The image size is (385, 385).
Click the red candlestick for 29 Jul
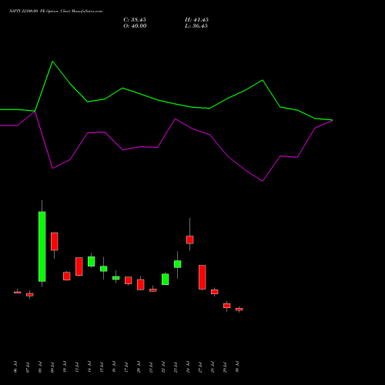click(x=227, y=306)
